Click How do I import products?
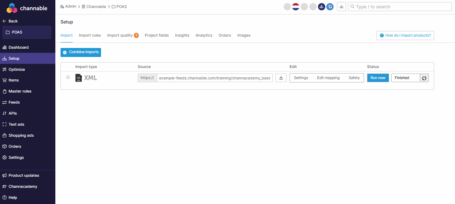 point(405,35)
